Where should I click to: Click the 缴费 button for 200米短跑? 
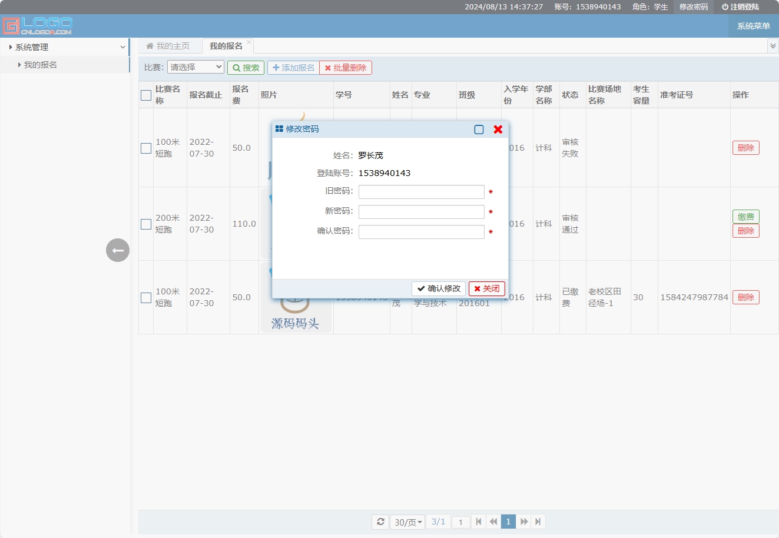point(745,217)
